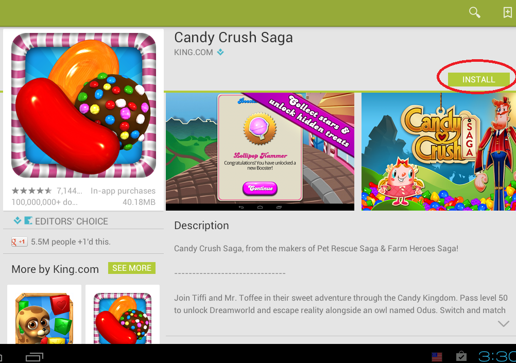Tap the Description heading
Screen dimensions: 516x363
click(201, 226)
